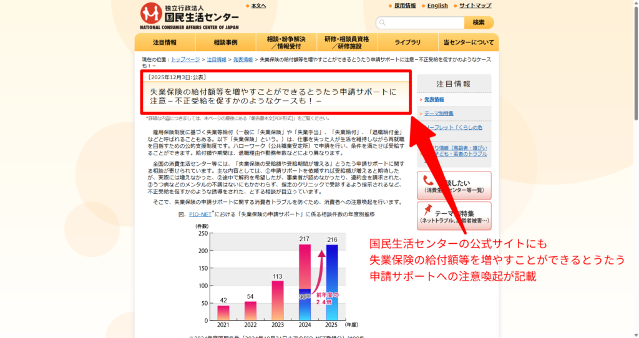Open 見守り情報 sidebar link
This screenshot has height=338, width=639.
456,151
